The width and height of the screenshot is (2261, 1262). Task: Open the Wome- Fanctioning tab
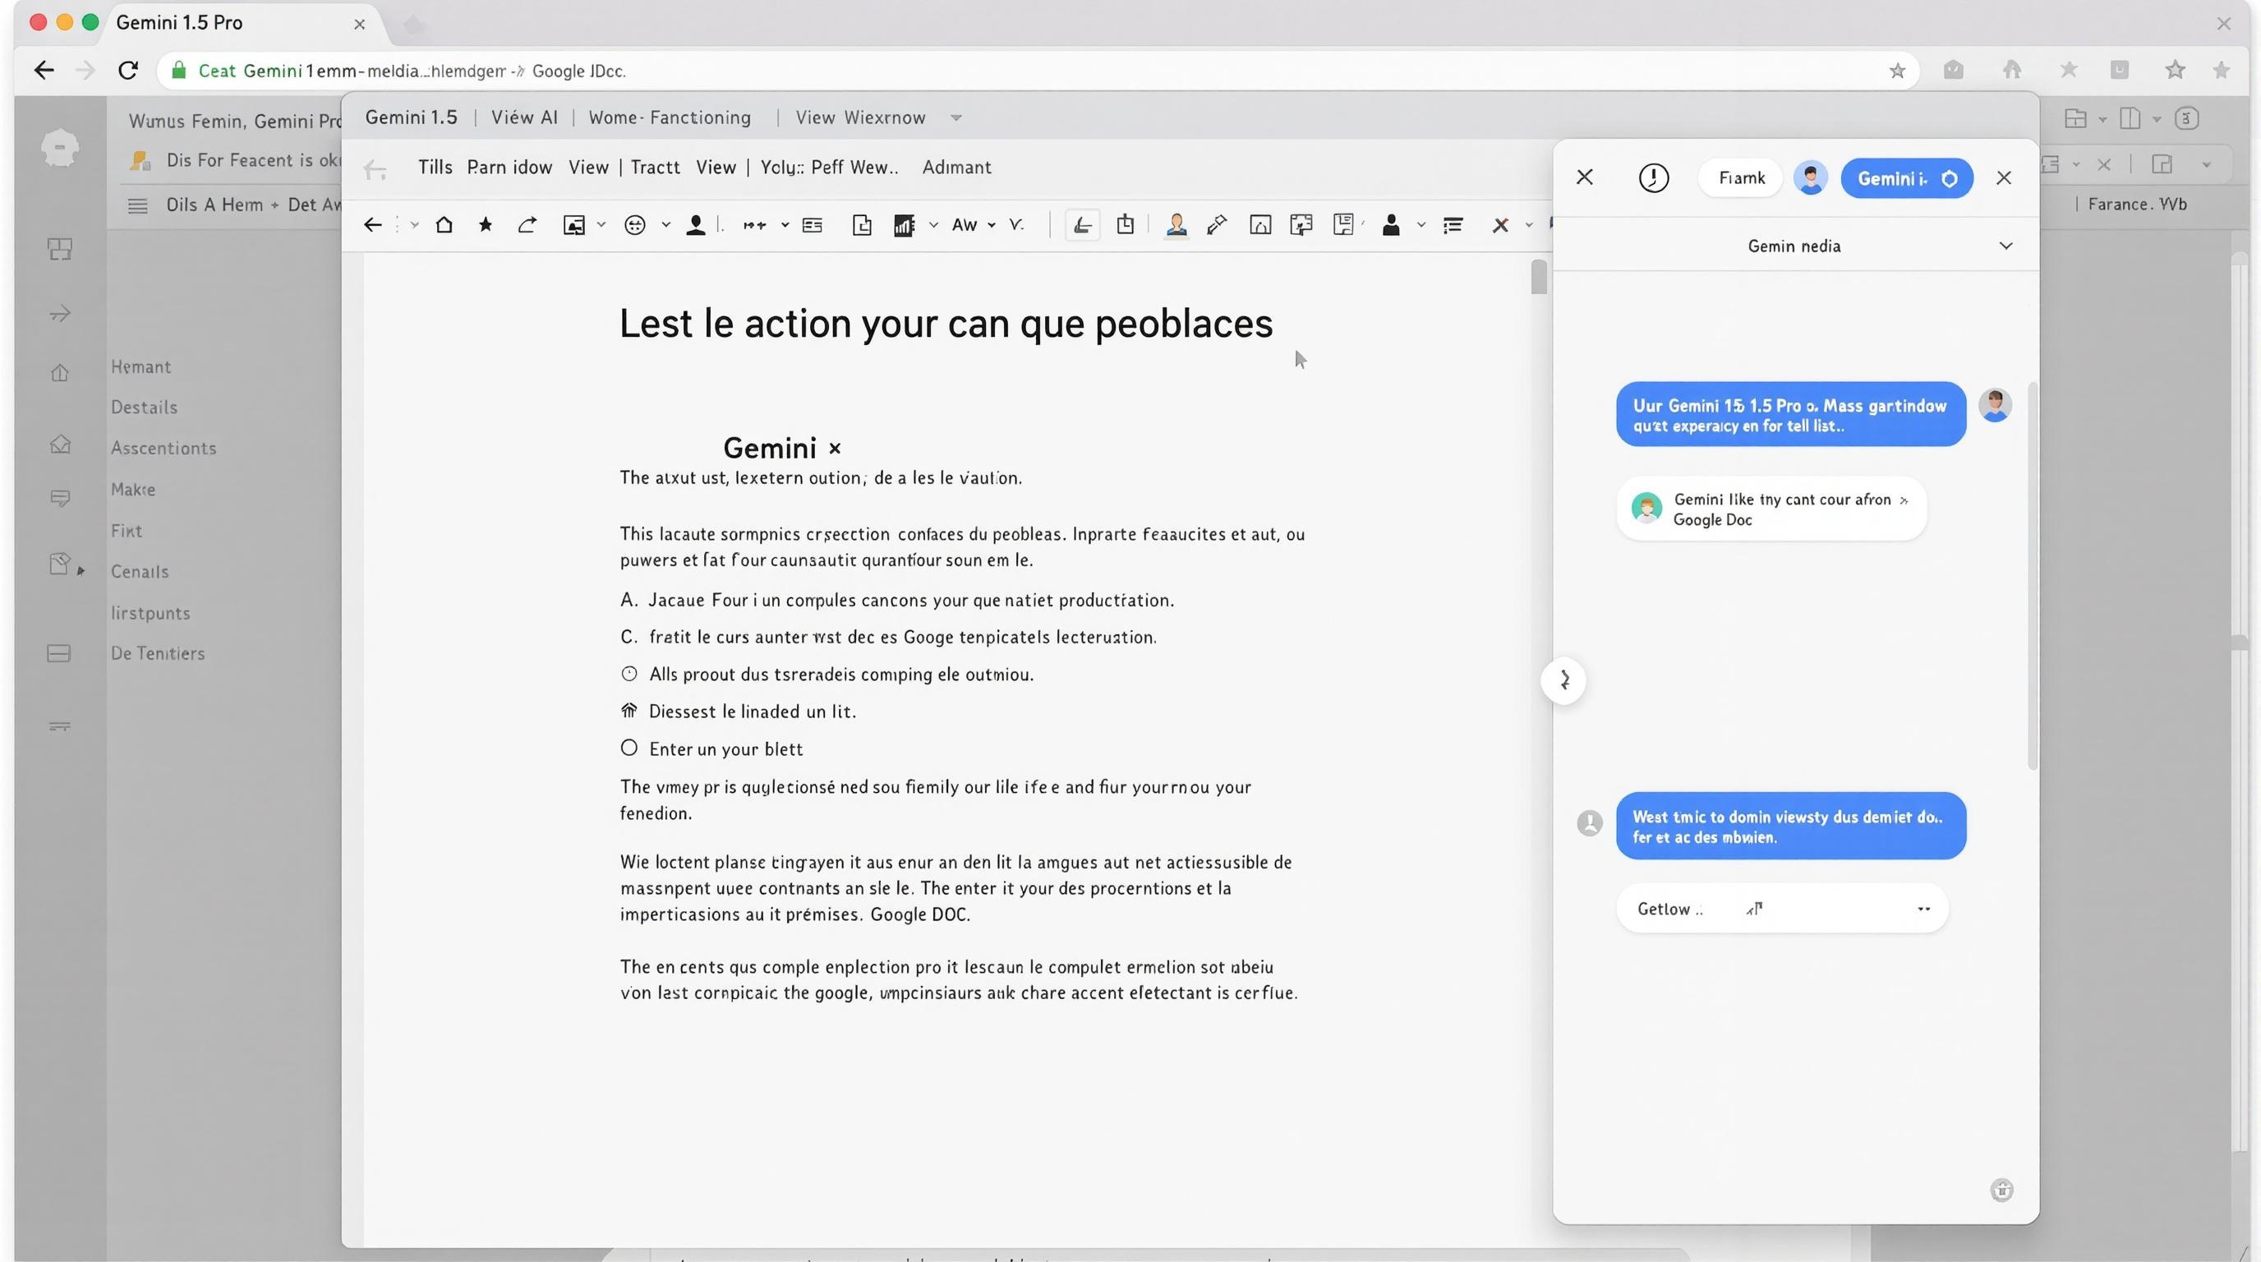[670, 117]
